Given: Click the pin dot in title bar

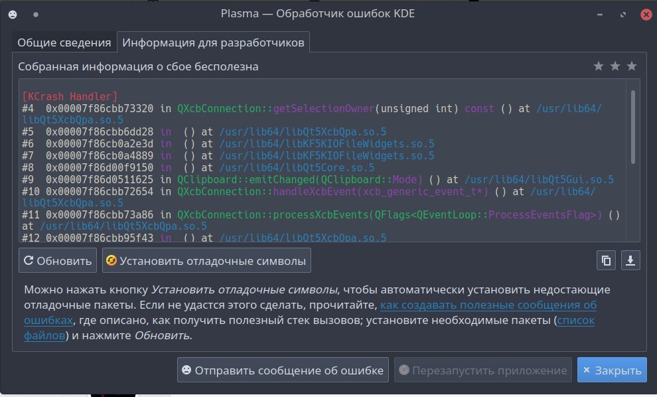Looking at the screenshot, I should point(36,15).
